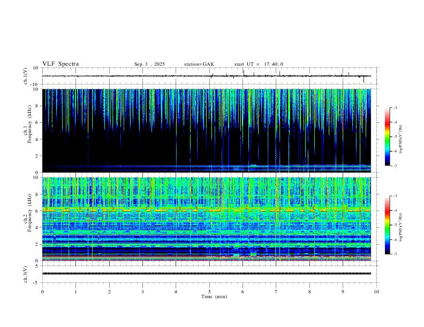This screenshot has height=327, width=424.
Task: Click the "2" kHz tick on ch.2 spectrogram axis
Action: (37, 244)
